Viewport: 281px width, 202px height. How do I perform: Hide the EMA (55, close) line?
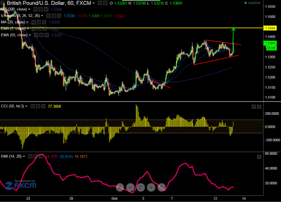click(x=36, y=35)
